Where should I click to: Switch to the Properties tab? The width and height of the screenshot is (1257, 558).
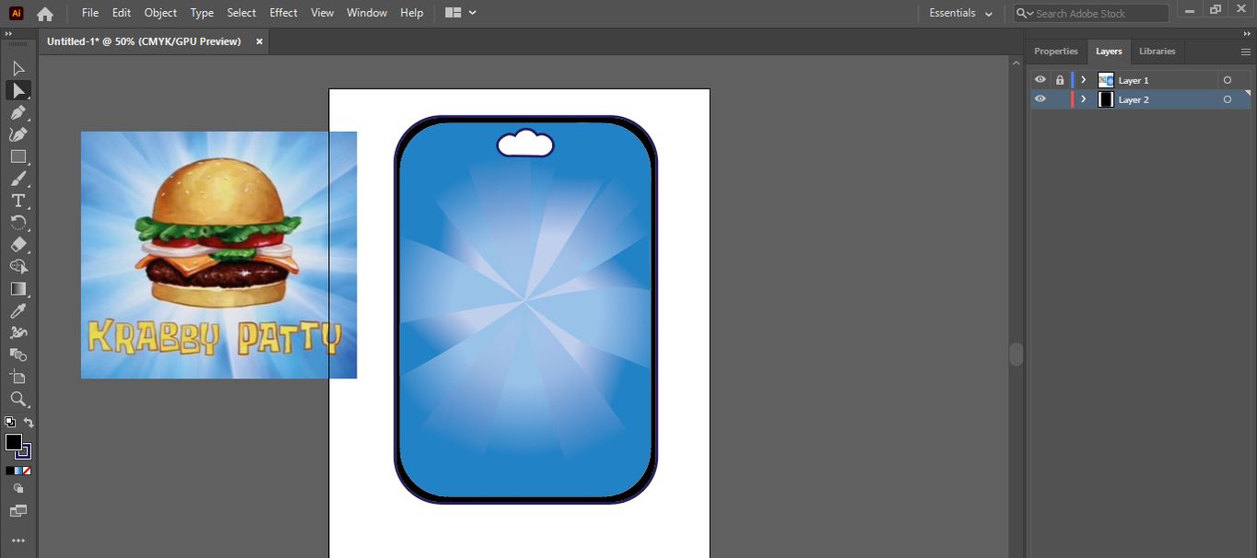pyautogui.click(x=1056, y=52)
